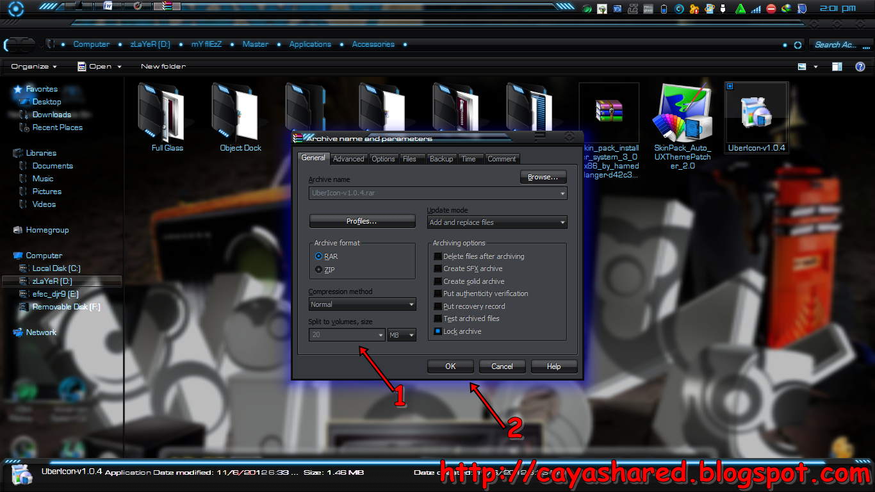875x492 pixels.
Task: Confirm the archive with OK
Action: click(450, 366)
